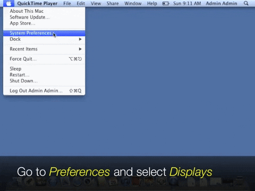Open the Window menu
The height and width of the screenshot is (191, 255).
coord(133,3)
